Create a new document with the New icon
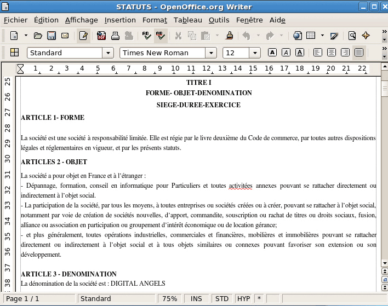The image size is (388, 306). point(14,36)
